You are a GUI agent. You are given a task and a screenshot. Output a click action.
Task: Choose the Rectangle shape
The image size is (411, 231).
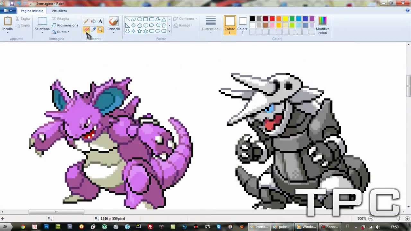pos(146,19)
